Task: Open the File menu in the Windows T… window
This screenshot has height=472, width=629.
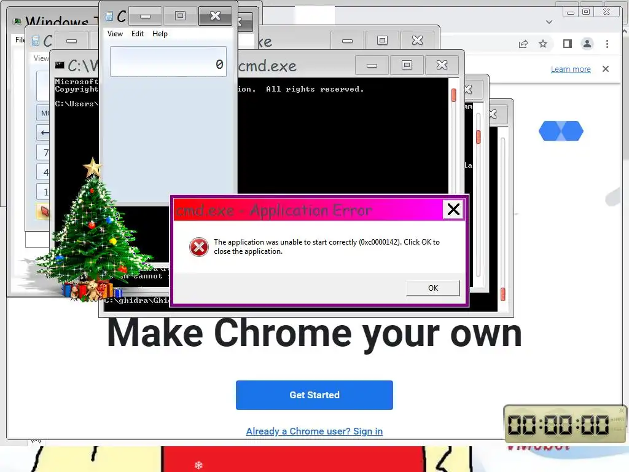Action: 20,40
